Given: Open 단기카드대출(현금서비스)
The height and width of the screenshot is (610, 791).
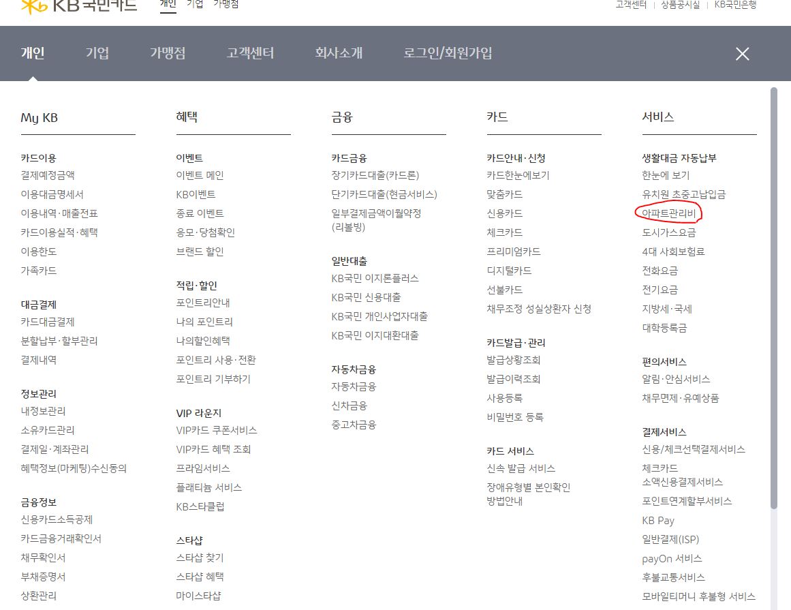Looking at the screenshot, I should [384, 194].
